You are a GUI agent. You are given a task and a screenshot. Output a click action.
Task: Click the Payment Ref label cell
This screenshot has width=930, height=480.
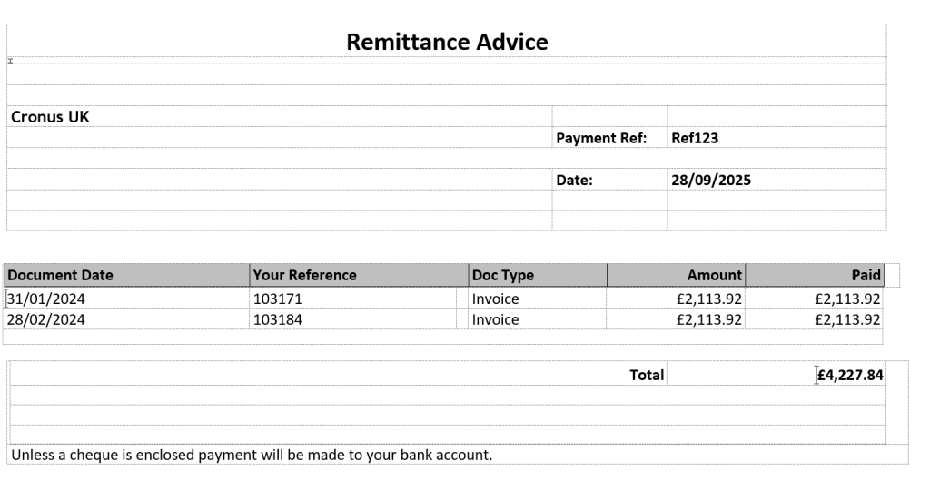(x=601, y=139)
